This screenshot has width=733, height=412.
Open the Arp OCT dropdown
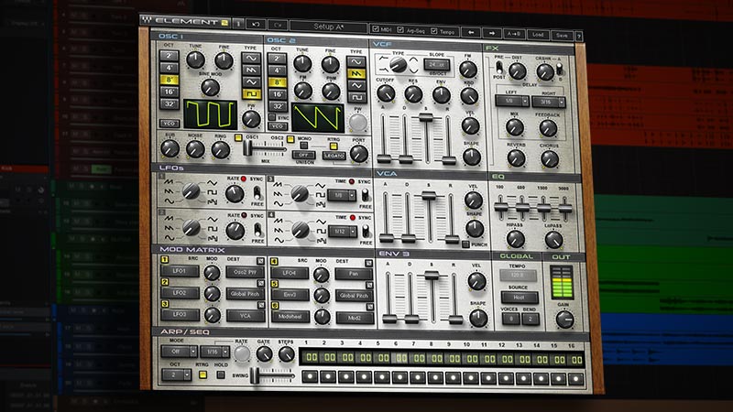pyautogui.click(x=176, y=374)
